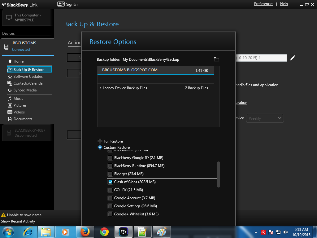Open the Help link
The image size is (317, 238).
(x=284, y=4)
